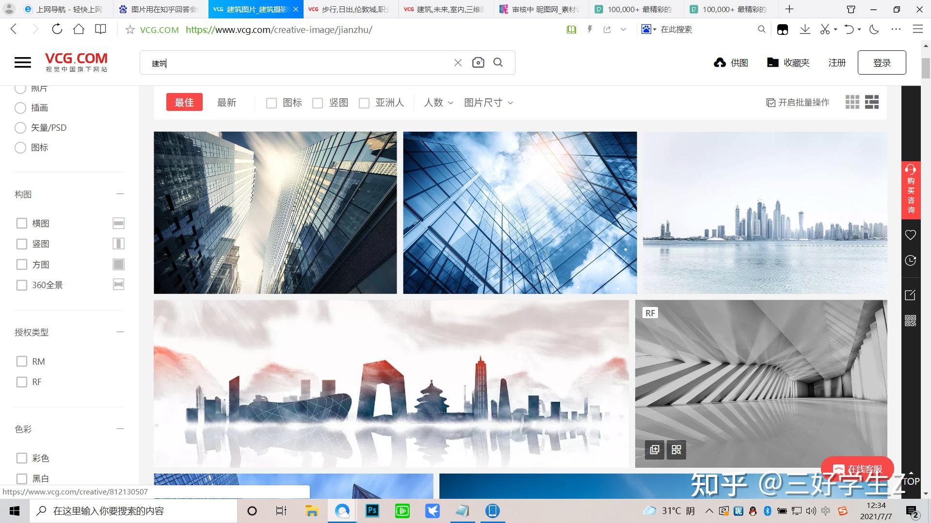The height and width of the screenshot is (523, 931).
Task: Collapse the 授权类型 filter section
Action: click(x=120, y=332)
